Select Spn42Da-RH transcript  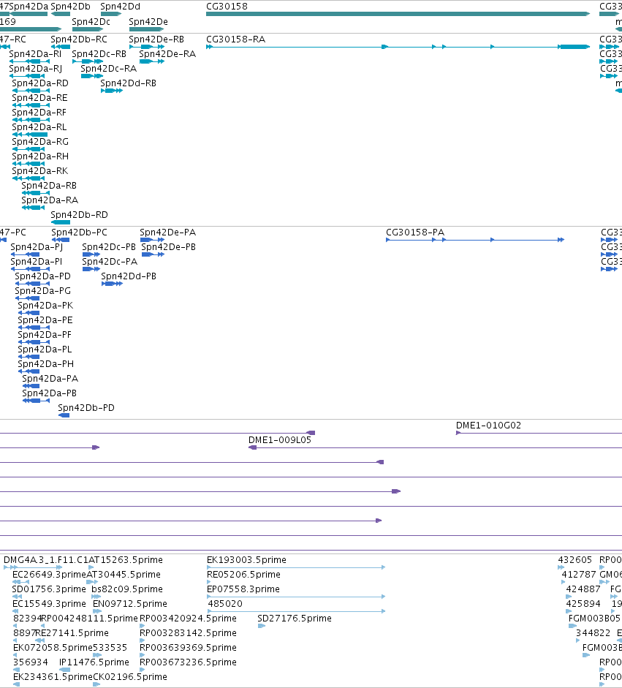click(40, 156)
